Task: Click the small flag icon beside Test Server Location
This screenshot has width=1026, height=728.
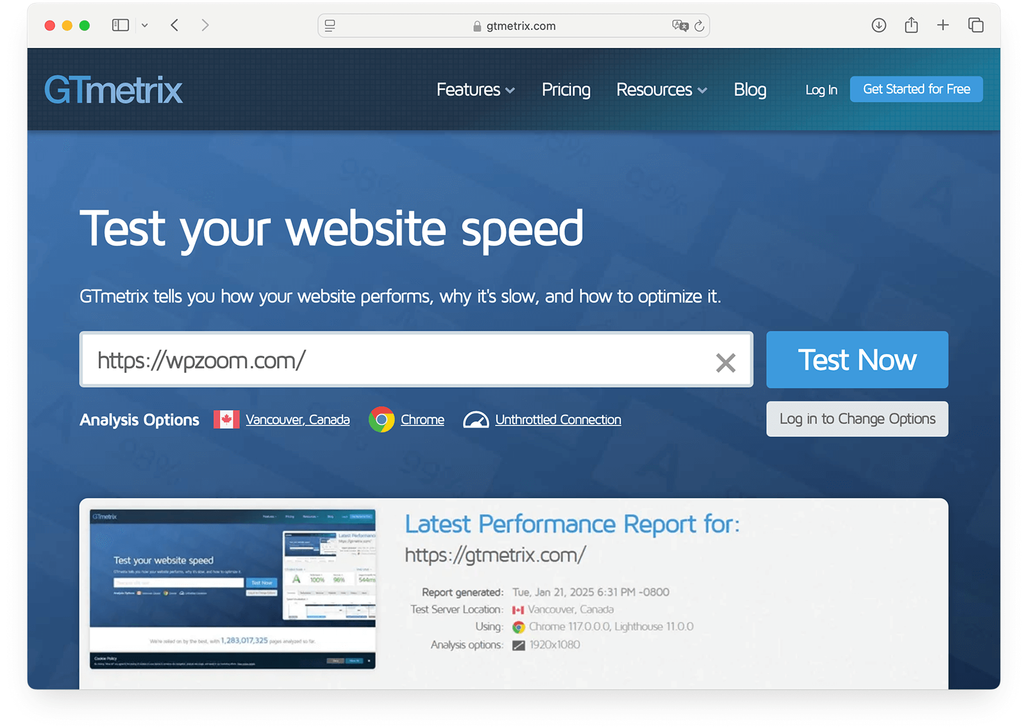Action: click(x=518, y=610)
